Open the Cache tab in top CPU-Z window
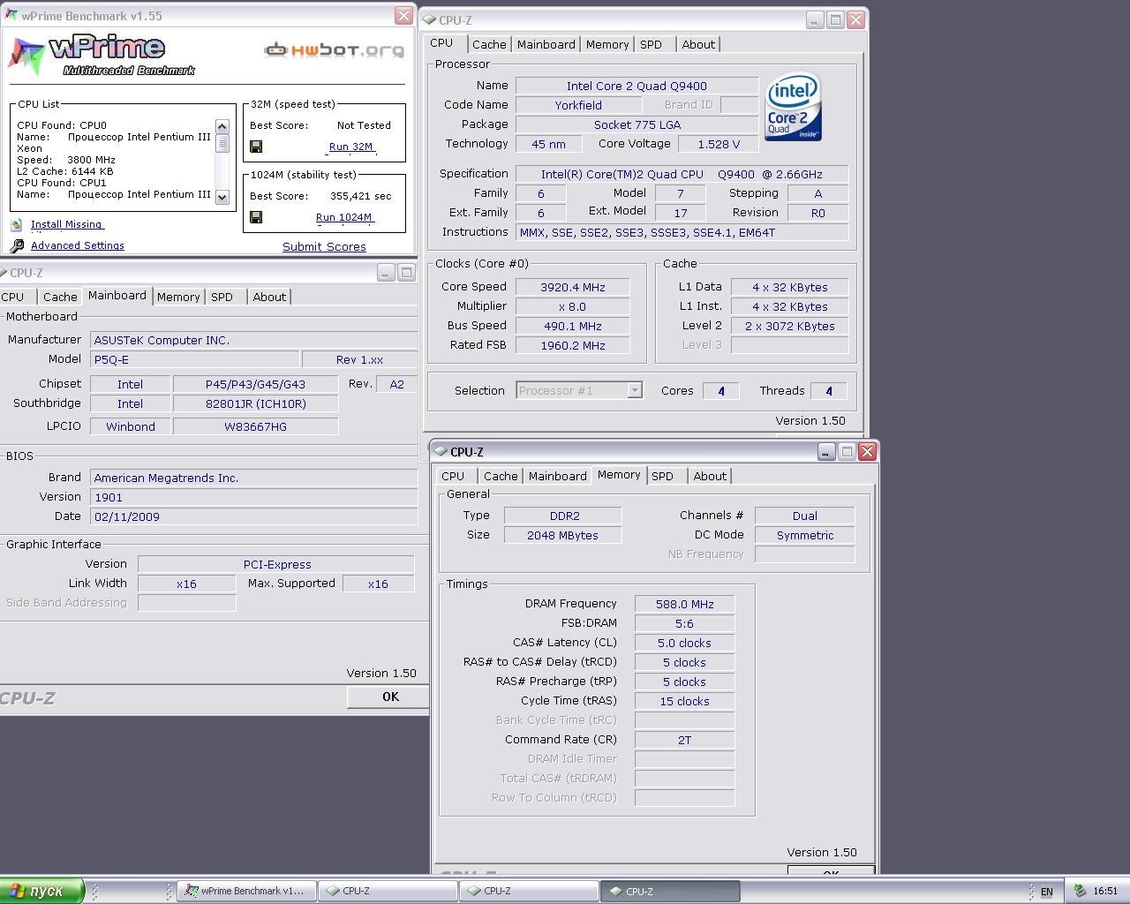The height and width of the screenshot is (904, 1130). (489, 44)
